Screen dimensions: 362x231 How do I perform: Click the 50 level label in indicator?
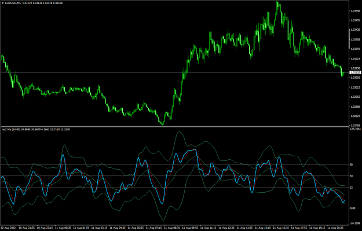[351, 176]
